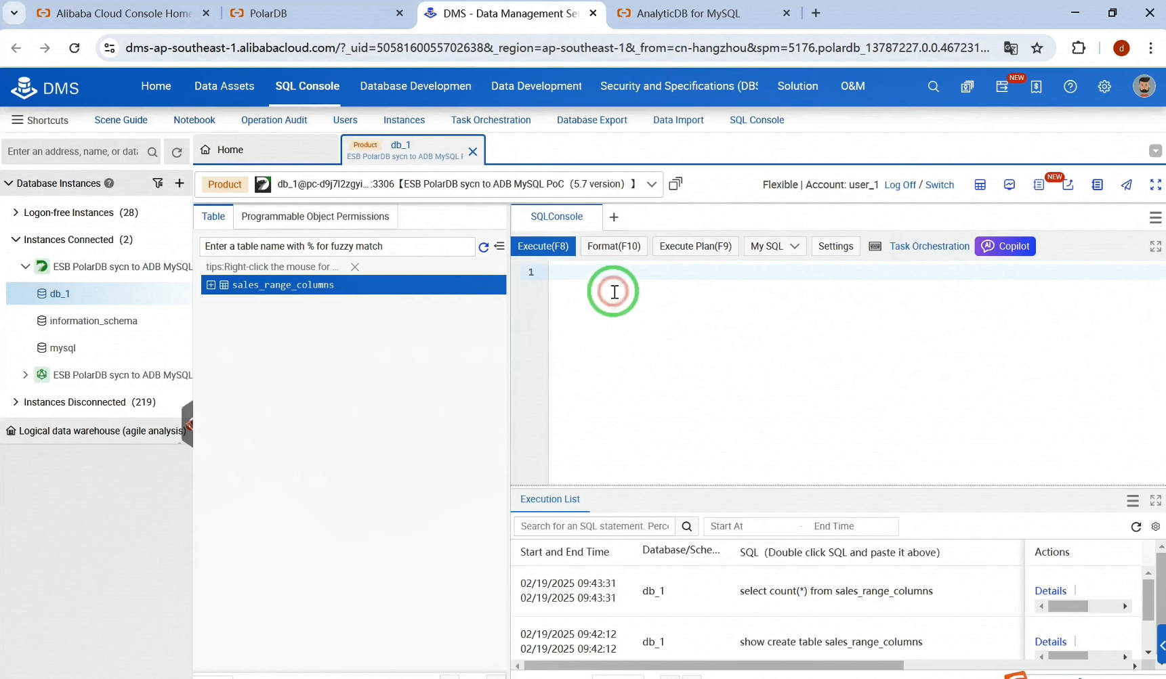
Task: Click the table name fuzzy match input
Action: pyautogui.click(x=337, y=246)
